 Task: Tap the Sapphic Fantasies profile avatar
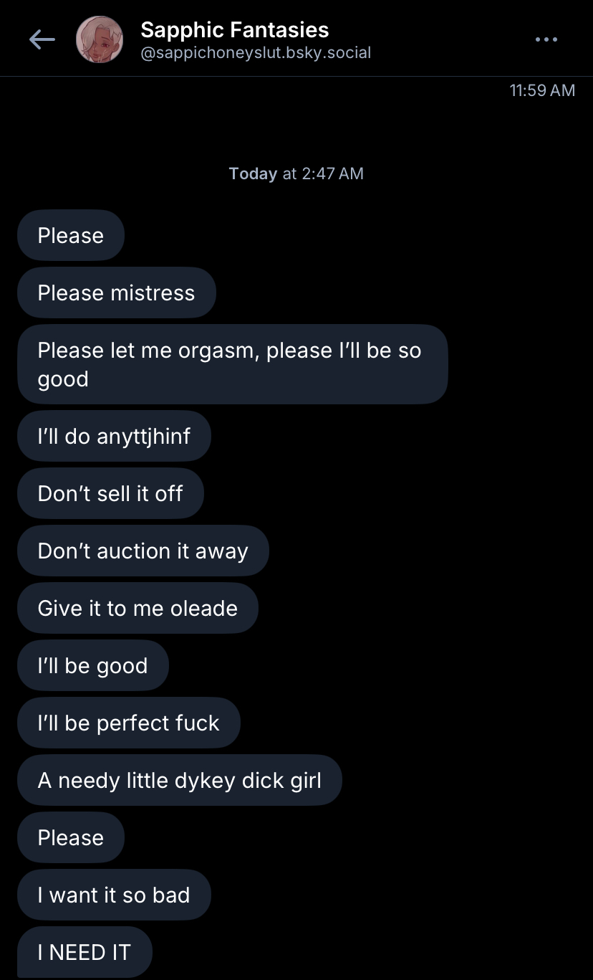[x=99, y=40]
